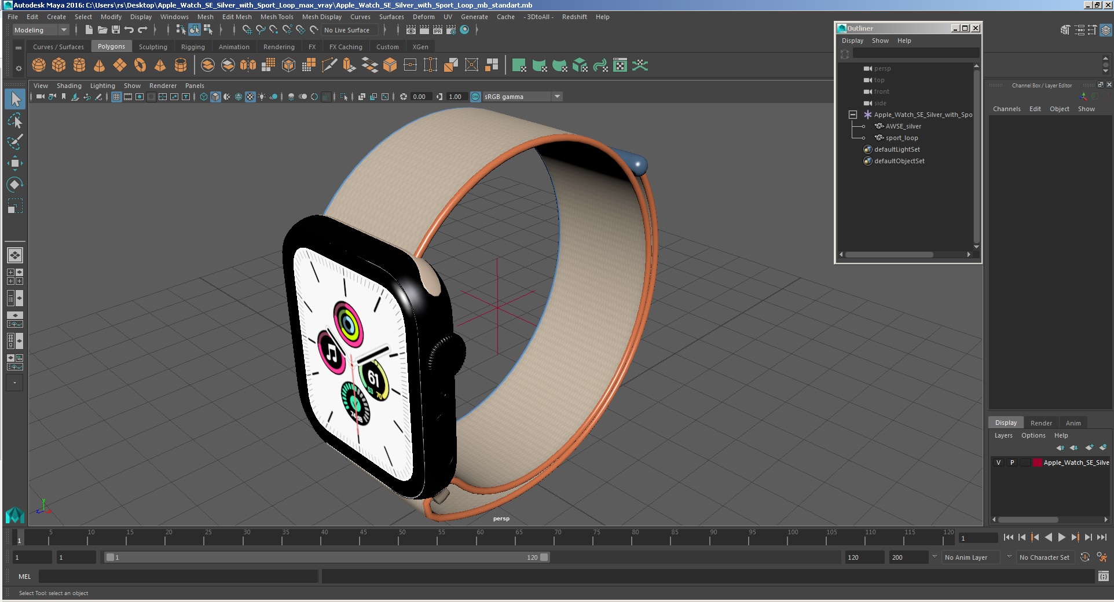Open the Modeling menu set dropdown
Viewport: 1114px width, 602px height.
[41, 30]
